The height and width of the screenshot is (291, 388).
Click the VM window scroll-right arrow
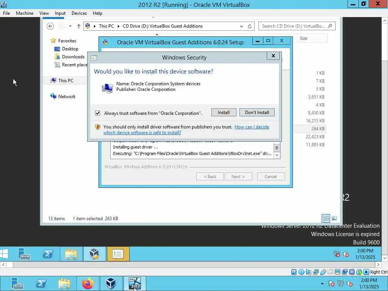coord(379,264)
